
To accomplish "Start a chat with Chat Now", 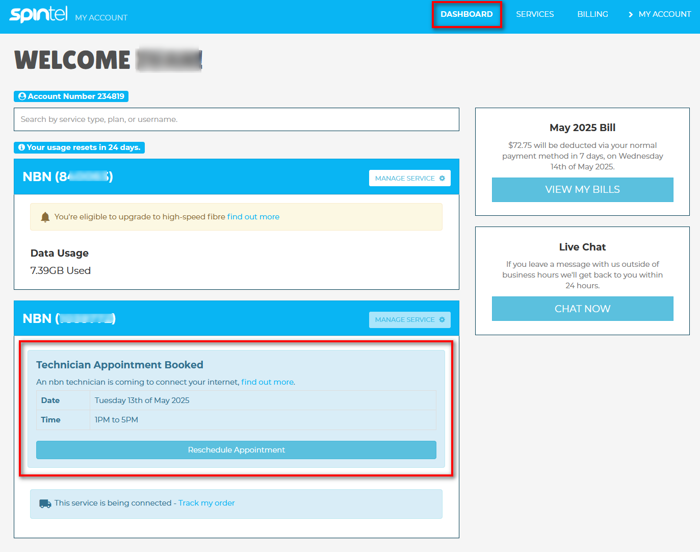I will click(x=582, y=309).
